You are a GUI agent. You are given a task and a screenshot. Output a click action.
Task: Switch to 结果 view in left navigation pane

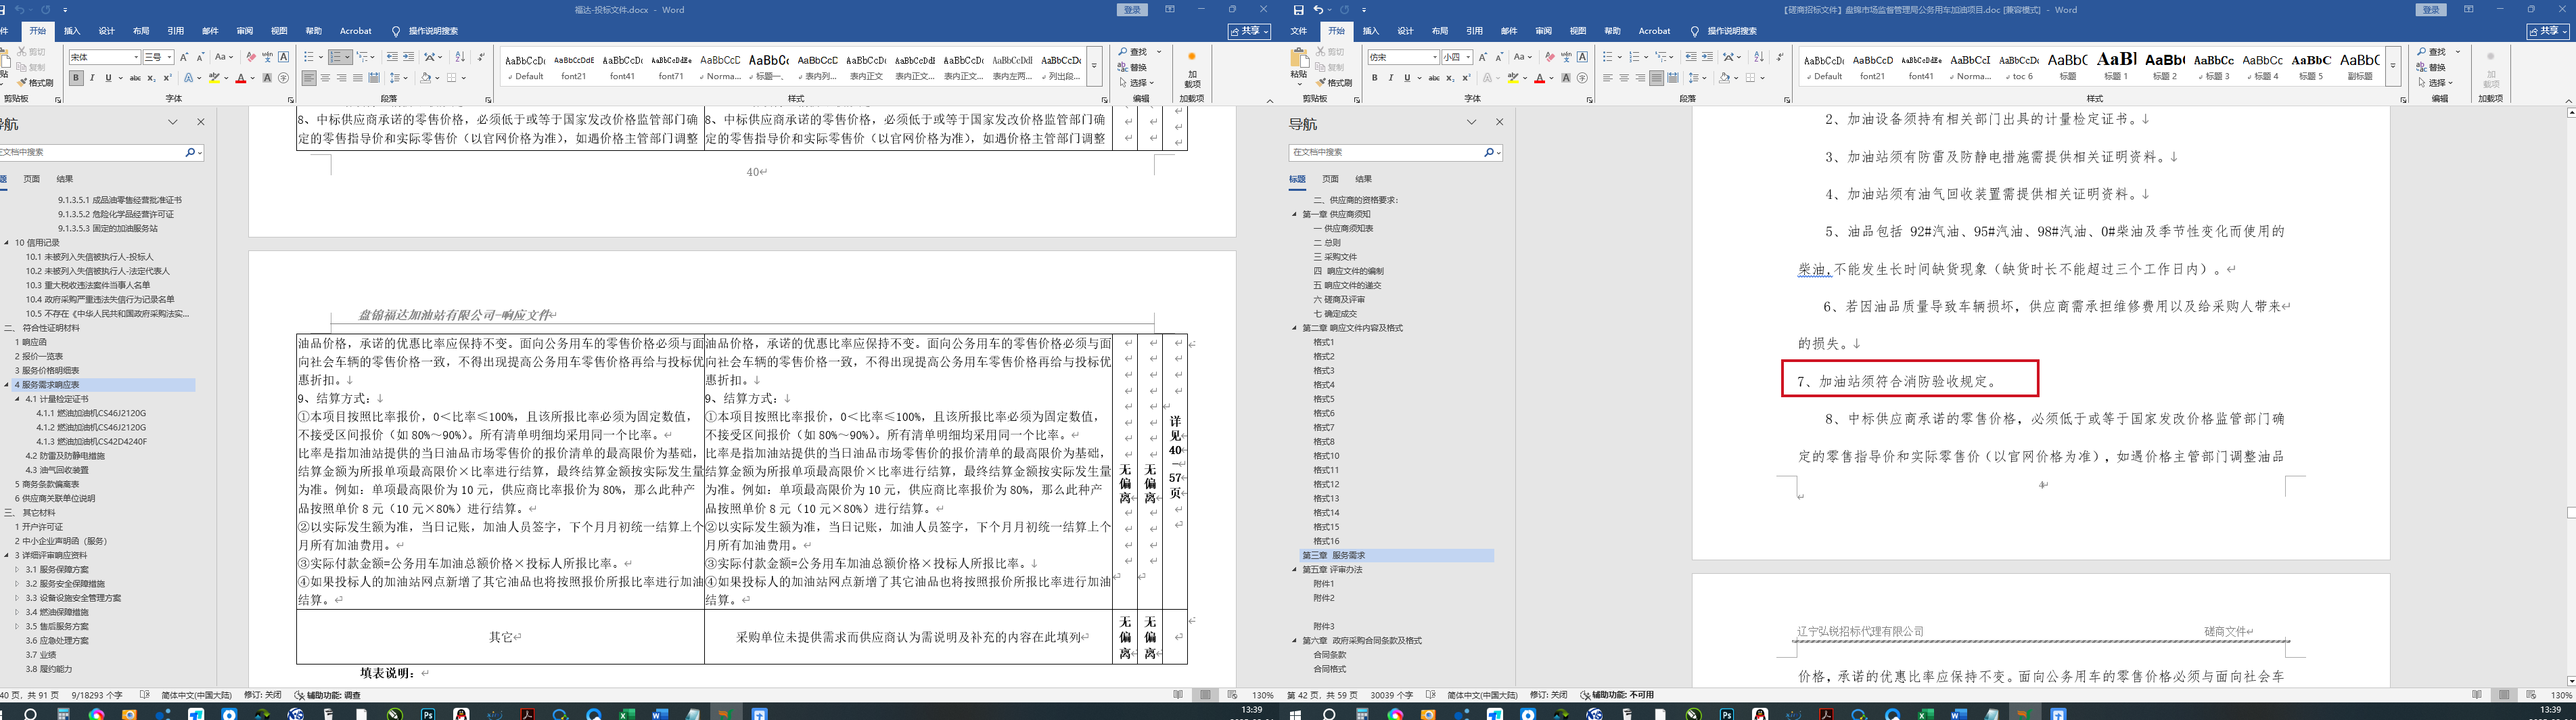click(65, 179)
